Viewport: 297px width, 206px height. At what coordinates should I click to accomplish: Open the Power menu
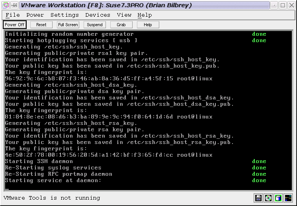(35, 15)
